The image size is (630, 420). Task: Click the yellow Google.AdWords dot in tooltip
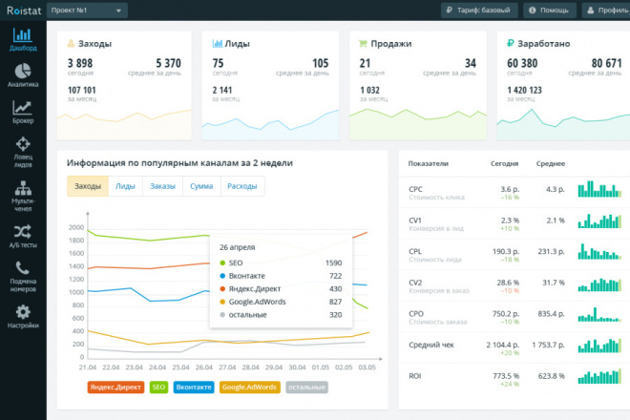coord(222,302)
